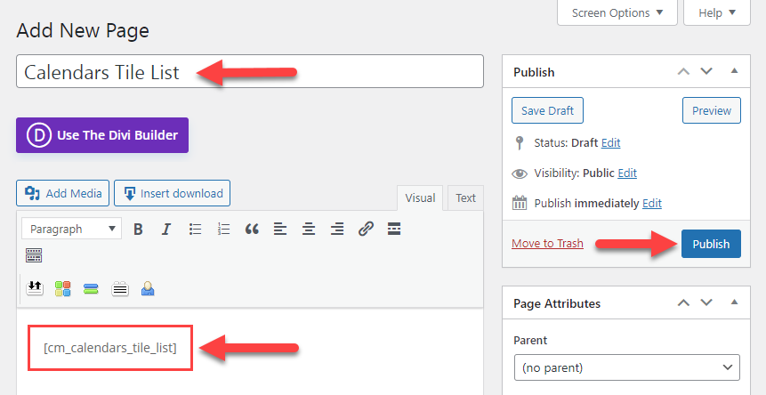Move Publish box up
Viewport: 766px width, 395px height.
[683, 71]
